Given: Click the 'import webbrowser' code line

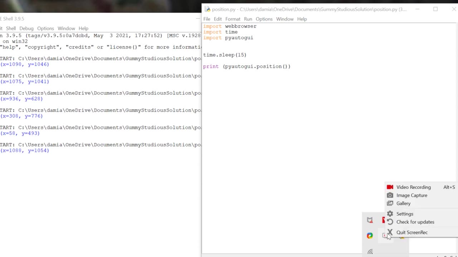Looking at the screenshot, I should point(230,26).
